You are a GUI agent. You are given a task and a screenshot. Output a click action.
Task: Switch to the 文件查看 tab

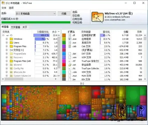[15, 27]
